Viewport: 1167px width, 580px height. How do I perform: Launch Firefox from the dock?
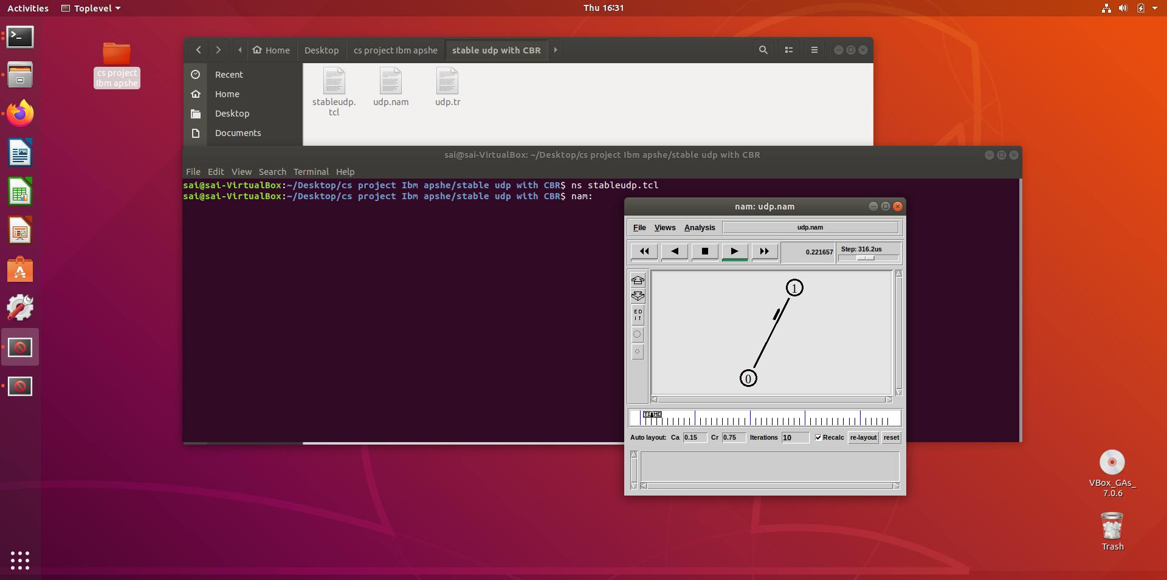[x=20, y=113]
